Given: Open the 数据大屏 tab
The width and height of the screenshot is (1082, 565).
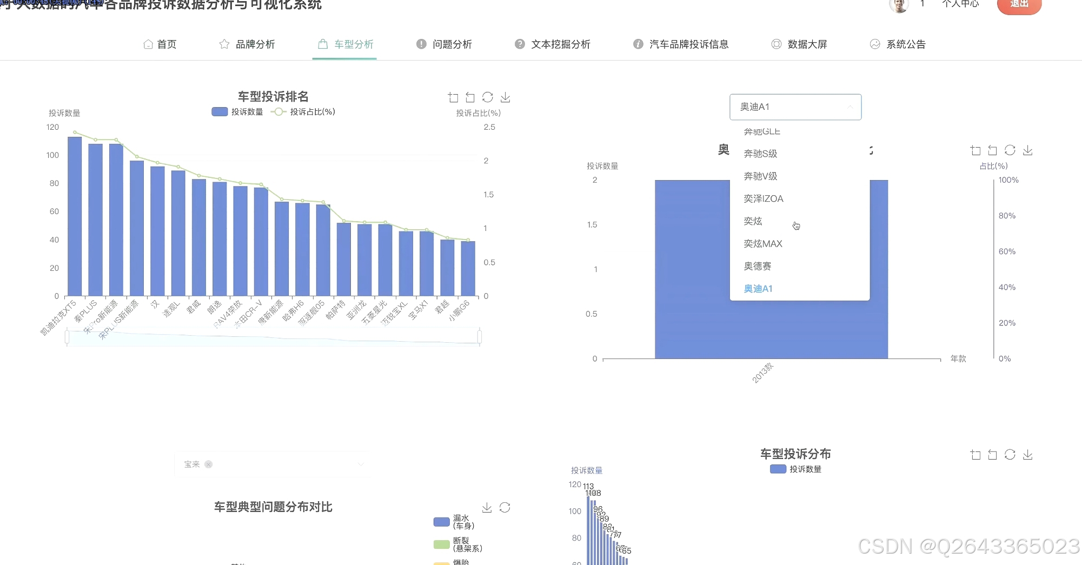Looking at the screenshot, I should (x=799, y=44).
